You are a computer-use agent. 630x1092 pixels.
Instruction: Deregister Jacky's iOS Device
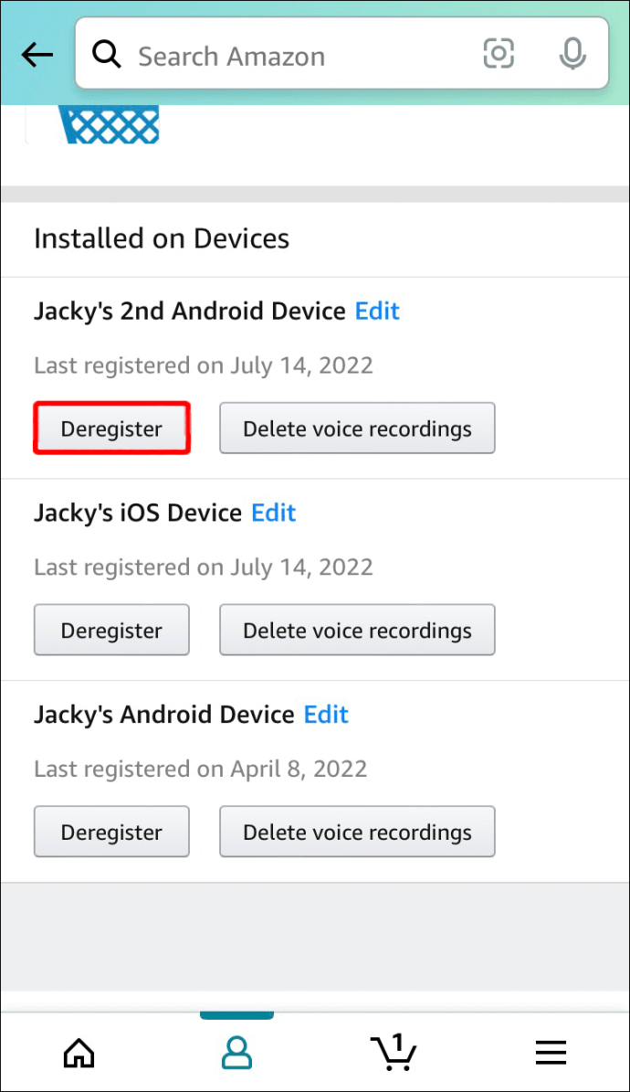[x=111, y=631]
